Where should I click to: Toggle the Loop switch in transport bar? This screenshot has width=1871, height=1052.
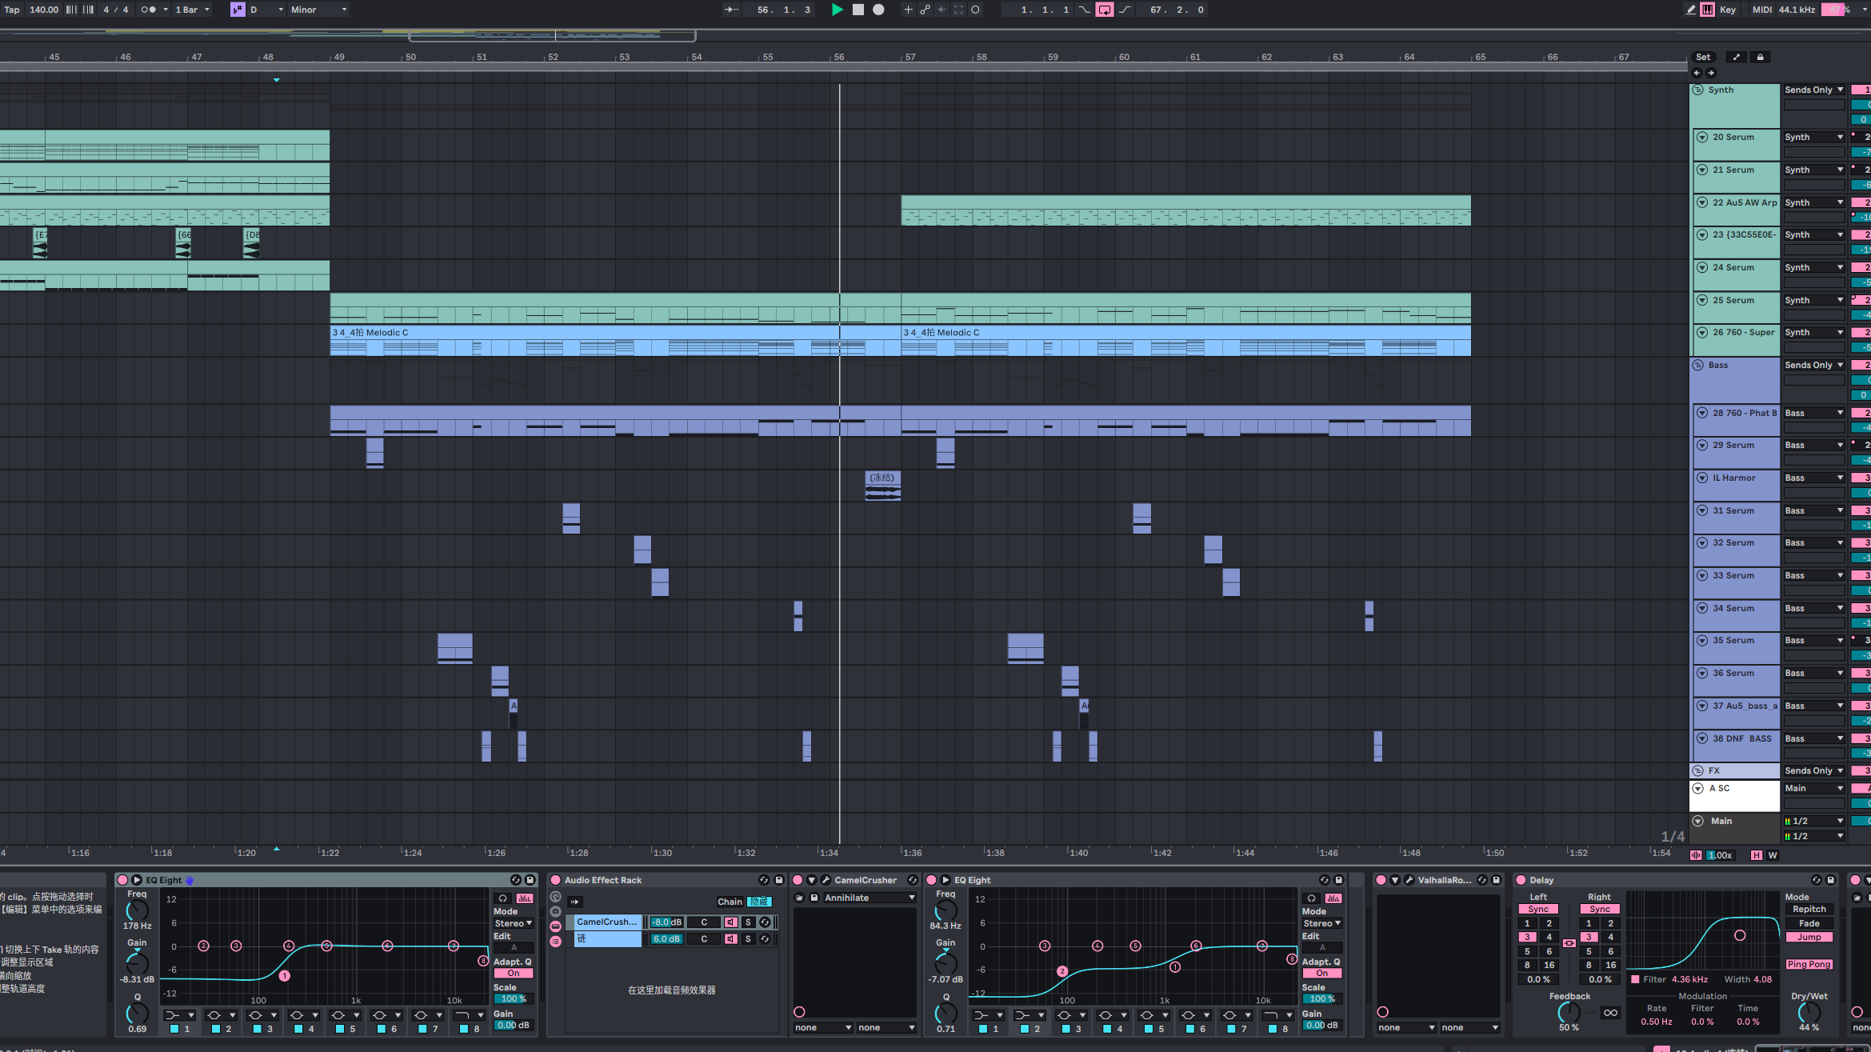[x=1104, y=10]
